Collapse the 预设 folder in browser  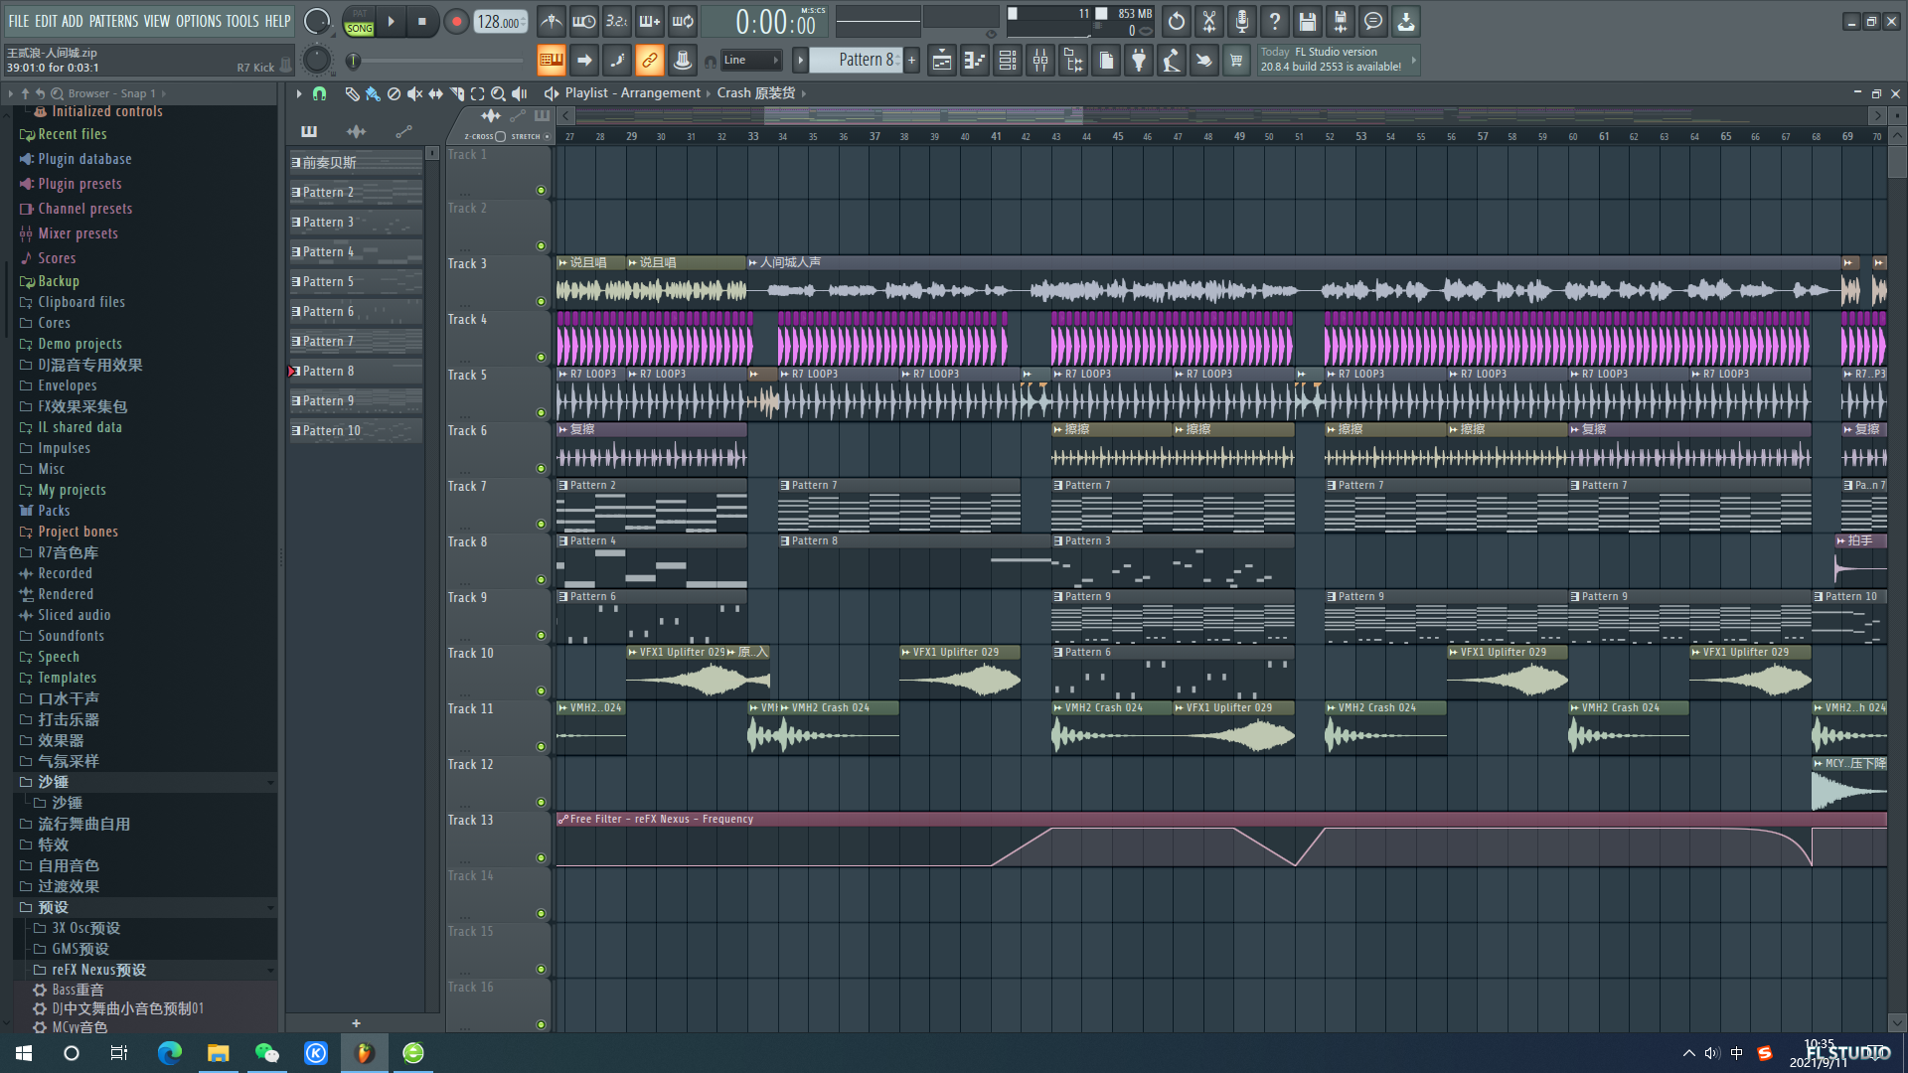point(269,908)
